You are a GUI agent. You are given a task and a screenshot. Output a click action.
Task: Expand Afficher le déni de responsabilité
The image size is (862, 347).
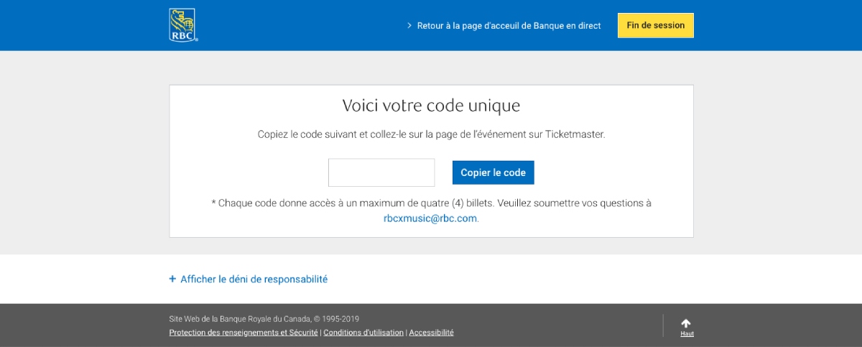tap(254, 279)
